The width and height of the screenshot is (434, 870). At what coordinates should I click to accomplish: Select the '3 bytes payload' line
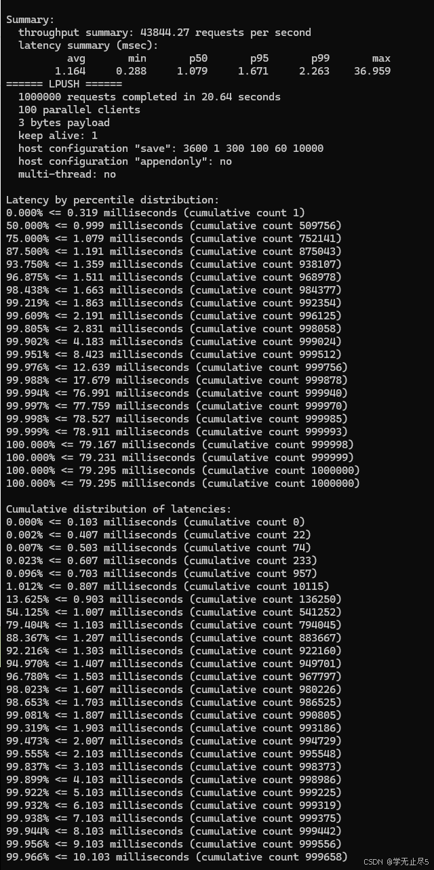(x=64, y=123)
